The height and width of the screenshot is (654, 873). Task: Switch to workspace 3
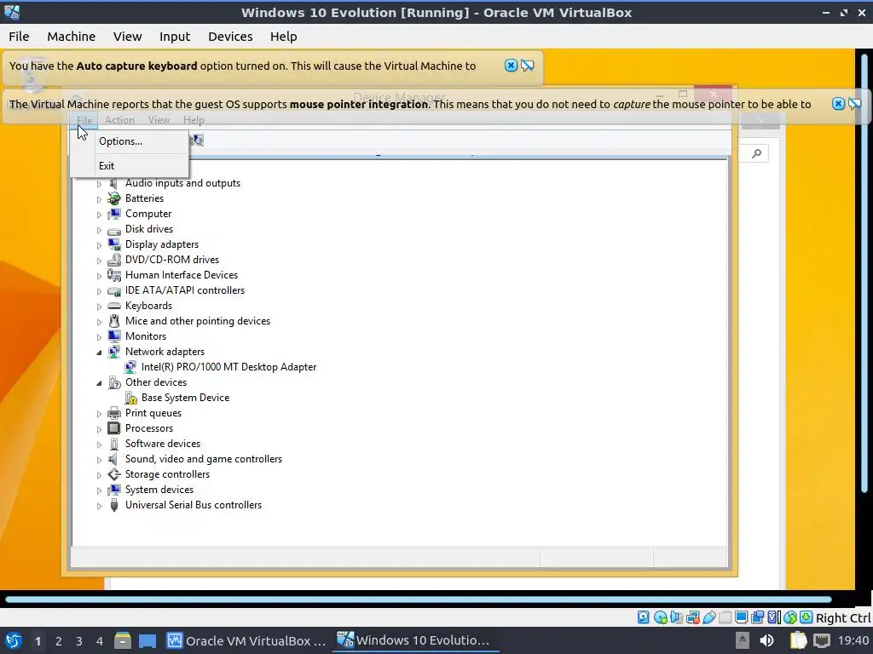78,641
